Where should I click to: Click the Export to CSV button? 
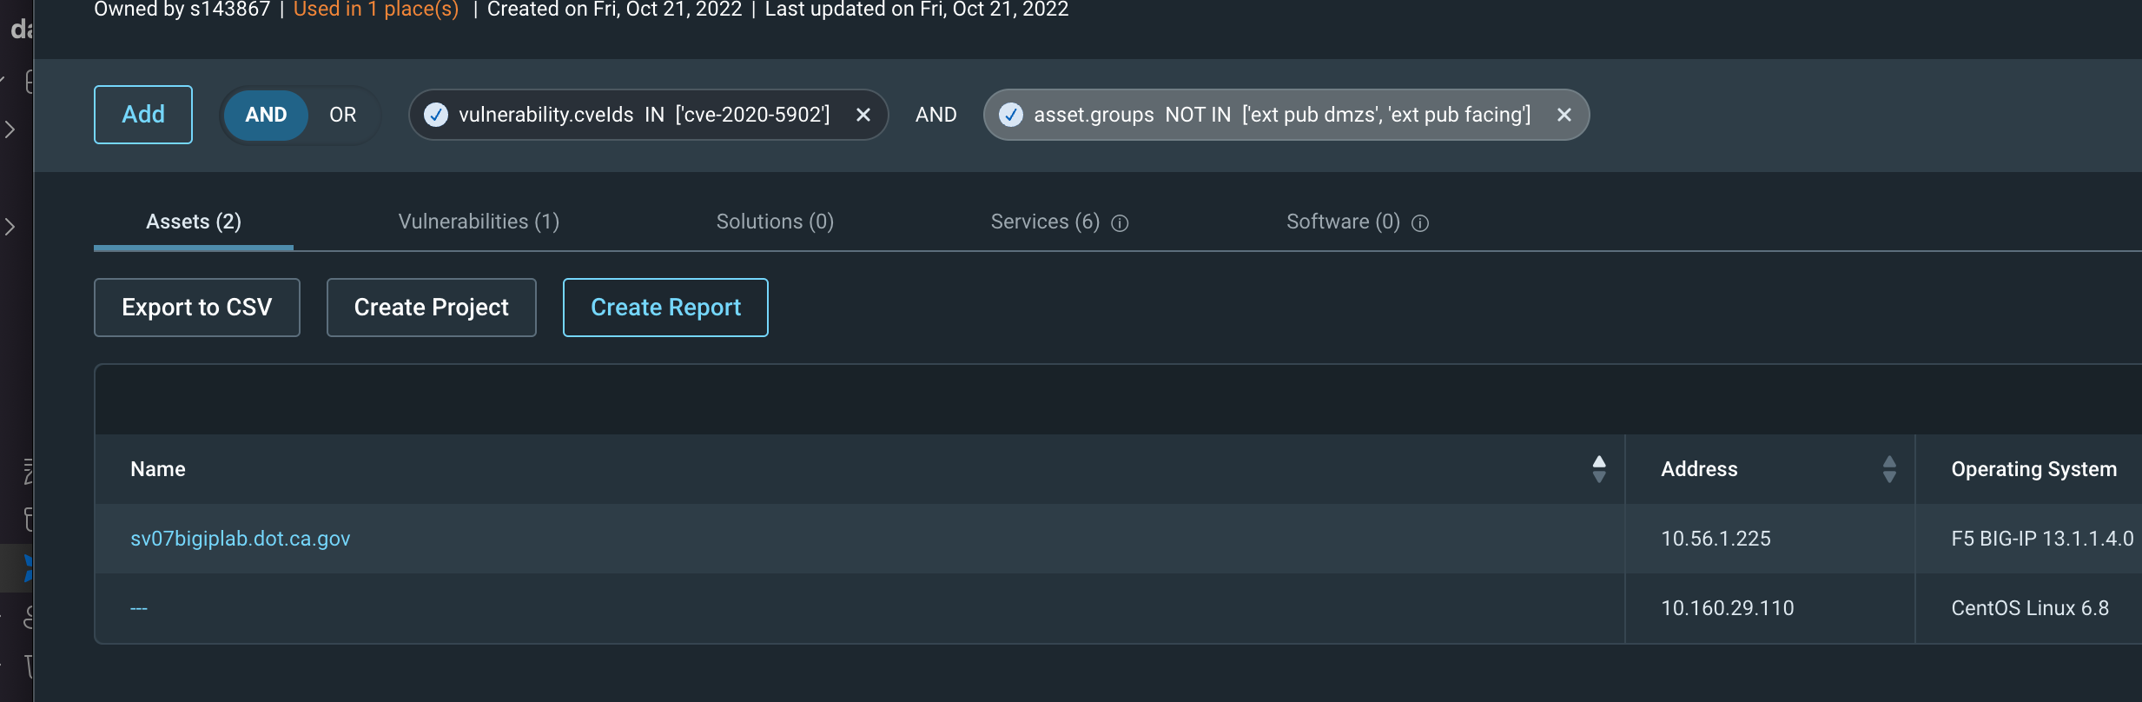(x=196, y=307)
